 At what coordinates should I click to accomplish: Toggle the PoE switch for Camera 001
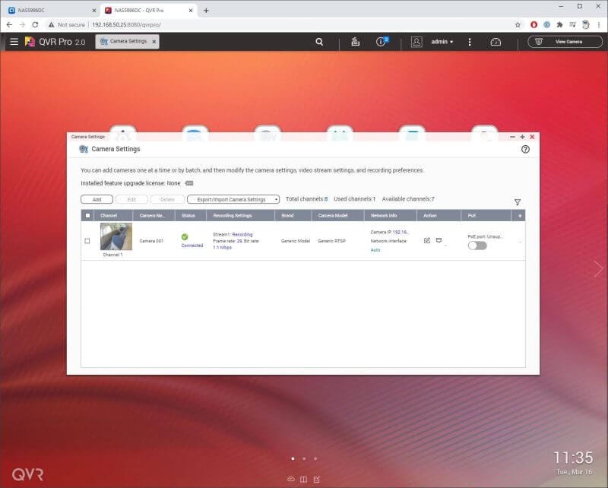(x=477, y=246)
